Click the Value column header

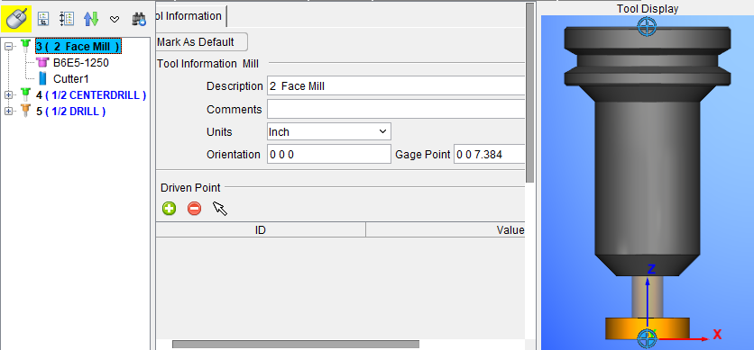pyautogui.click(x=446, y=229)
